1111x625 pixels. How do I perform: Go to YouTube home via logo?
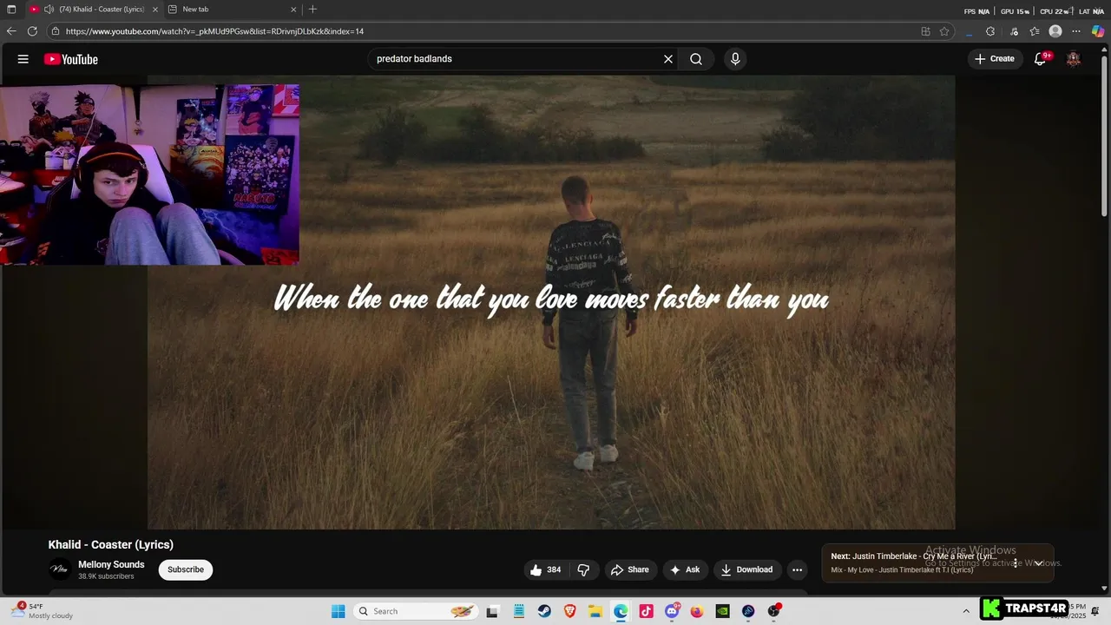(x=71, y=59)
